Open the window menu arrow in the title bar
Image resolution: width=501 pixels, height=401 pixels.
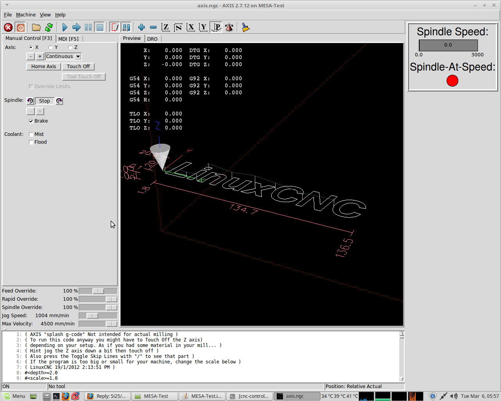[x=7, y=5]
